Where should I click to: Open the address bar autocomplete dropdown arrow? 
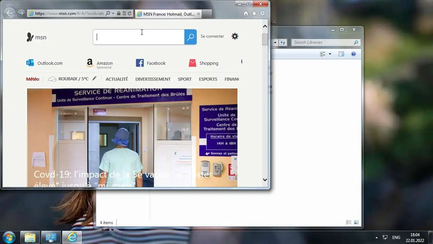(113, 14)
